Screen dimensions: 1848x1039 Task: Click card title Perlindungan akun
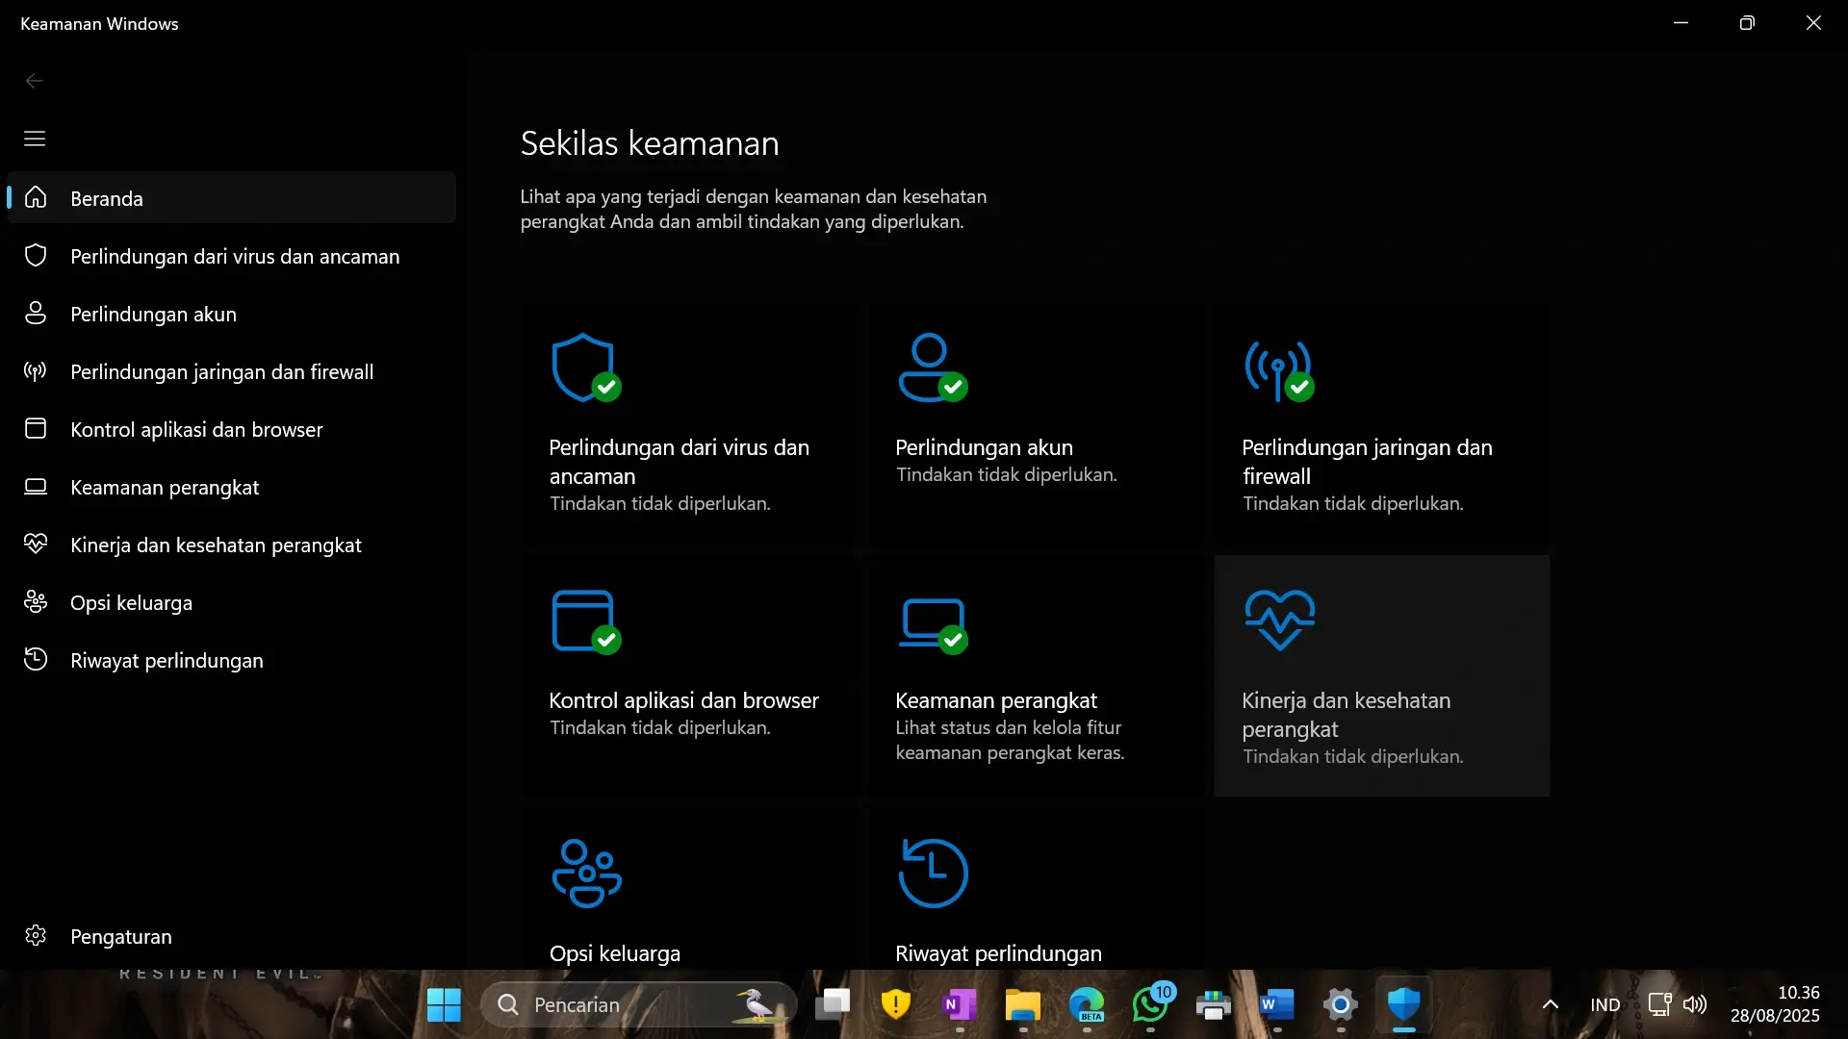click(984, 447)
